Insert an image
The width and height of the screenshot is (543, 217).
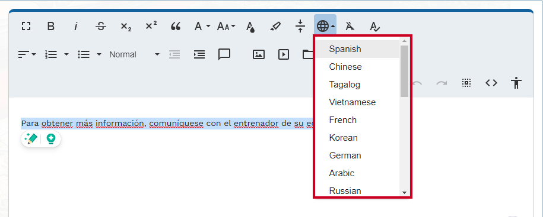[x=259, y=54]
